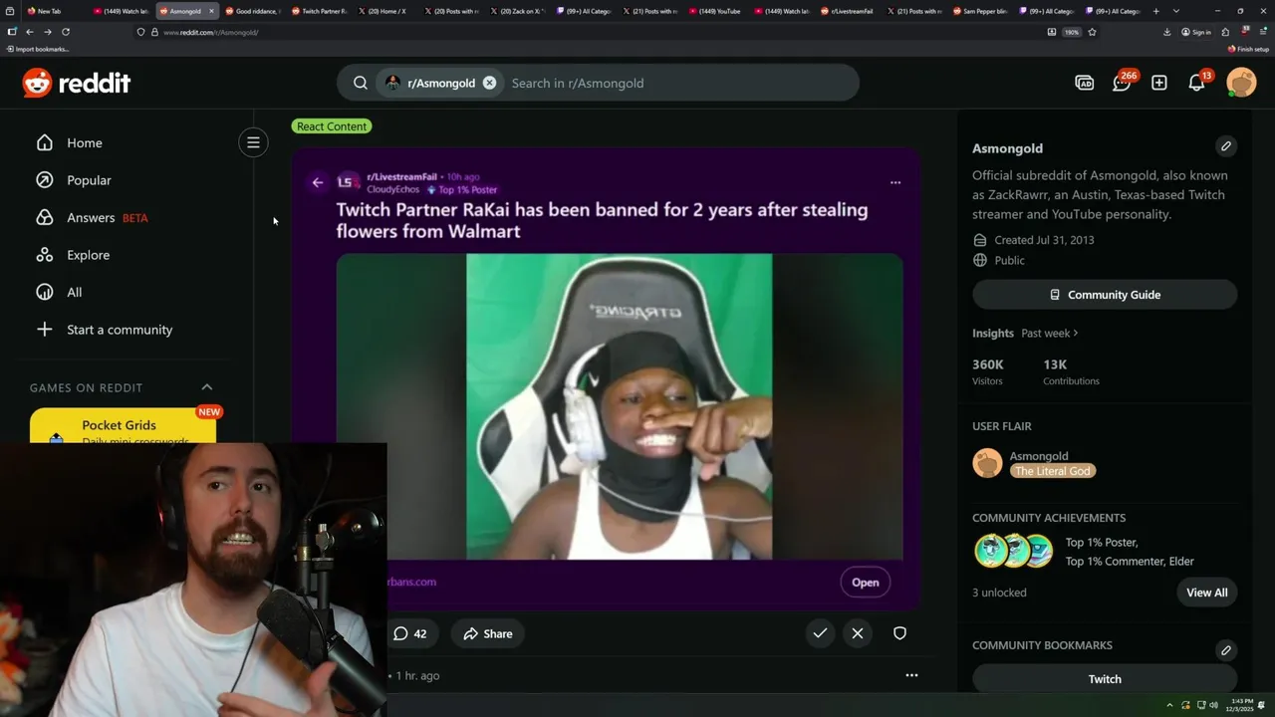Open Reddit advertise icon
This screenshot has width=1275, height=717.
coord(1085,83)
